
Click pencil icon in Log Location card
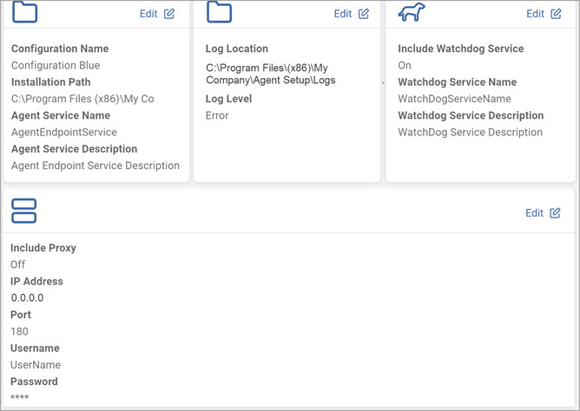[x=364, y=14]
